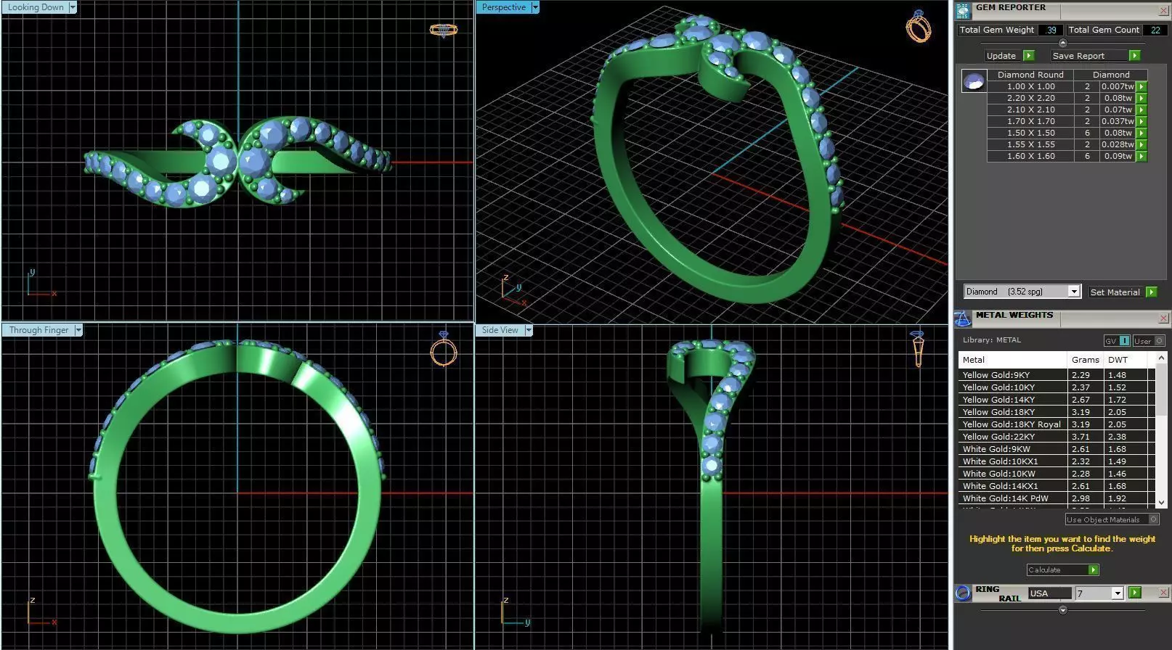Click green apply arrow in Ring Rail
This screenshot has width=1172, height=650.
[1135, 593]
